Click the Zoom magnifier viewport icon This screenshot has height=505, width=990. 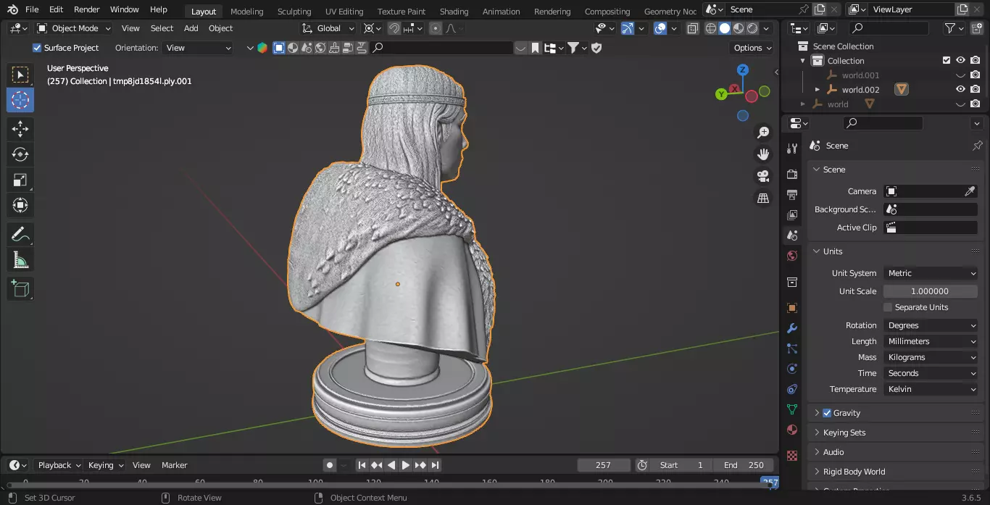[763, 133]
